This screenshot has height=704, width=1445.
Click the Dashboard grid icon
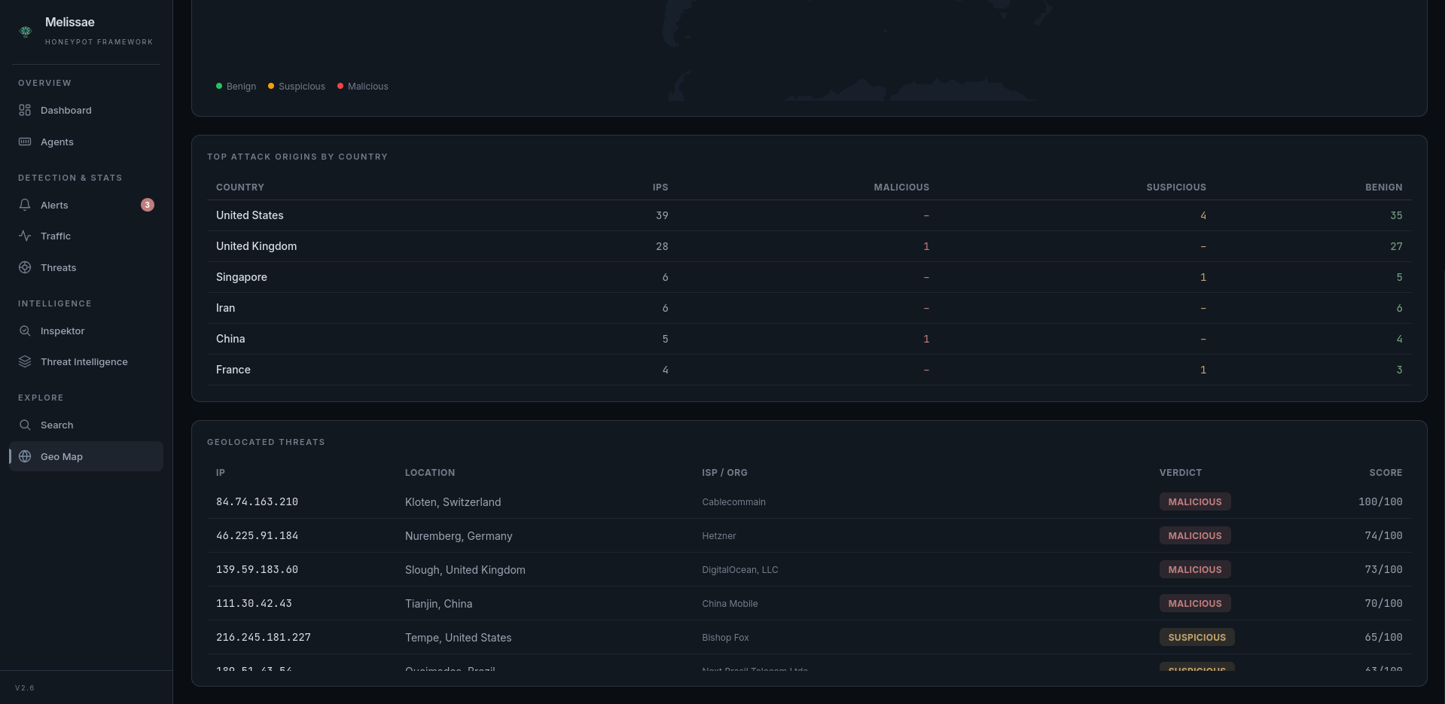click(x=25, y=110)
